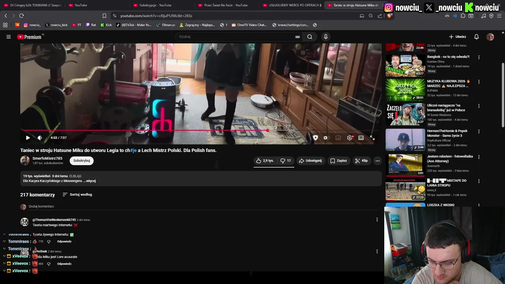This screenshot has height=284, width=505.
Task: Reply with Odpowiedz under the 778-likes comment
Action: (x=64, y=241)
